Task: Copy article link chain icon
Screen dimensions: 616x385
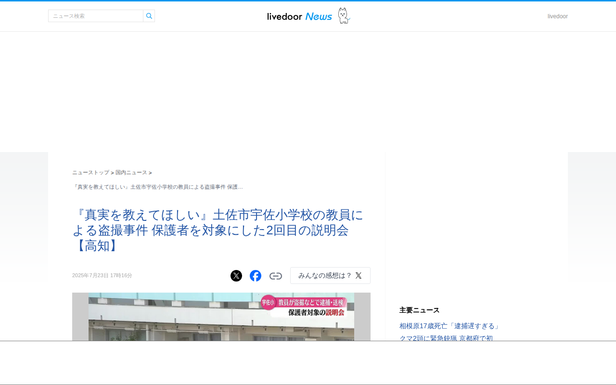Action: click(276, 276)
